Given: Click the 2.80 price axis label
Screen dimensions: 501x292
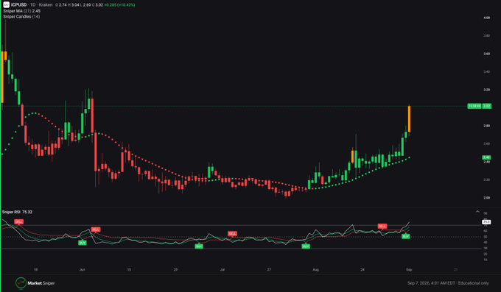Looking at the screenshot, I should [486, 126].
